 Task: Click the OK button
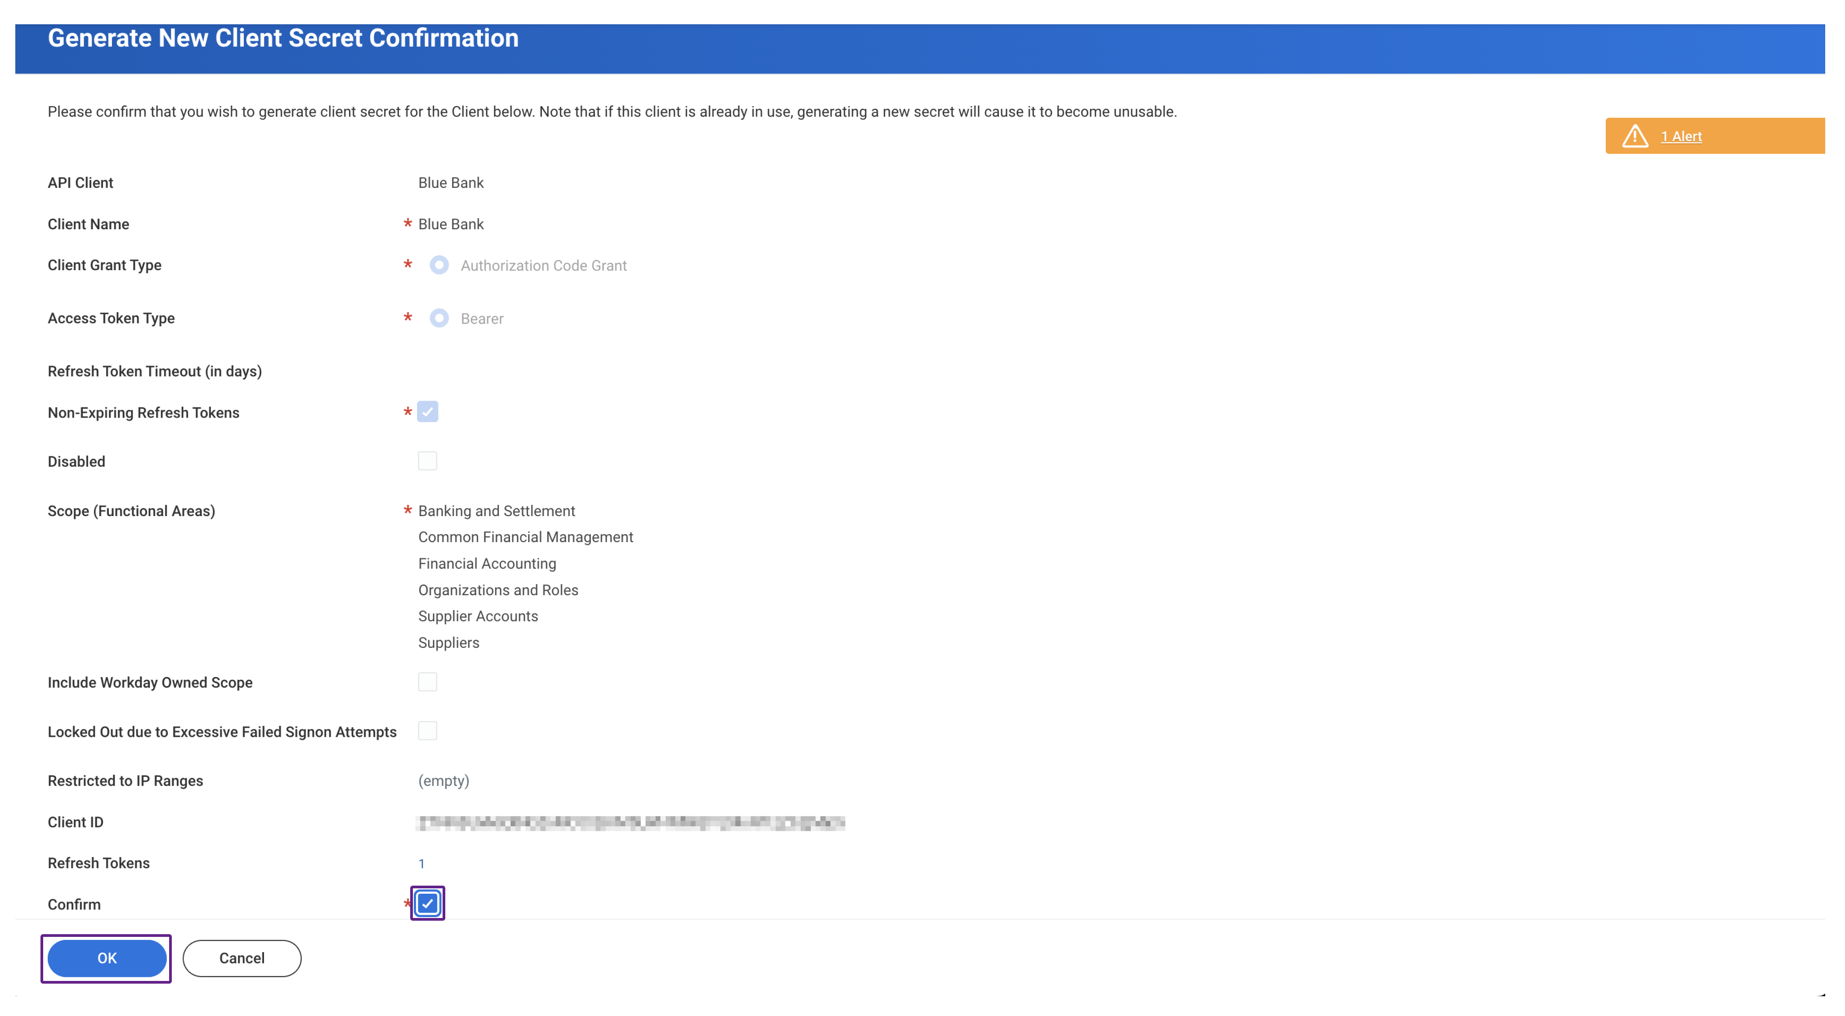[x=106, y=958]
